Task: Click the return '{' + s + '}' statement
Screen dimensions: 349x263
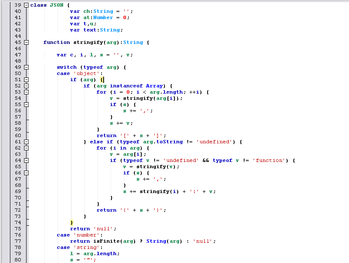Action: click(x=131, y=210)
